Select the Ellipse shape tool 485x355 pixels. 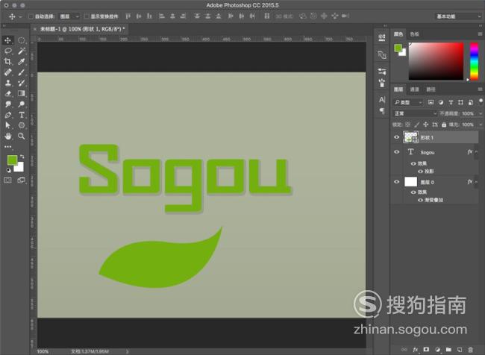pos(22,125)
